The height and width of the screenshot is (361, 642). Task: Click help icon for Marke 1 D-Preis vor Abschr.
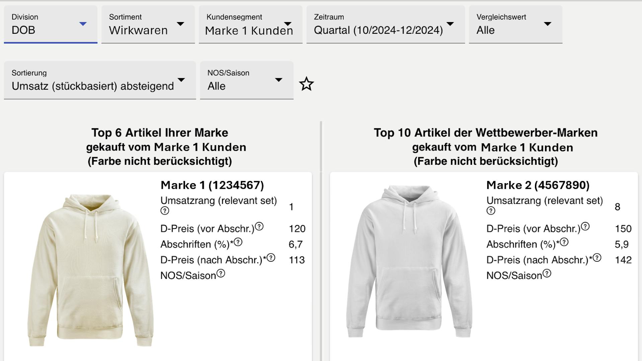[259, 227]
